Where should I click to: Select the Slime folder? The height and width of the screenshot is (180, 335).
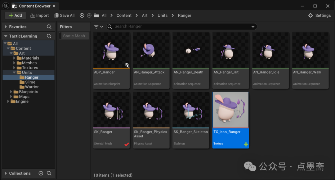click(x=27, y=82)
